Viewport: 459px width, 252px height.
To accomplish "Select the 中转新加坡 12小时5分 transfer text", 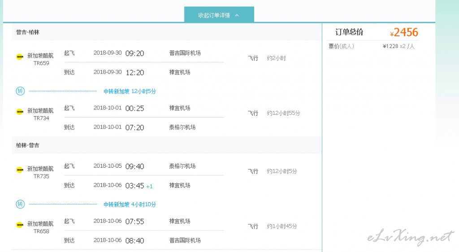I will pyautogui.click(x=130, y=91).
